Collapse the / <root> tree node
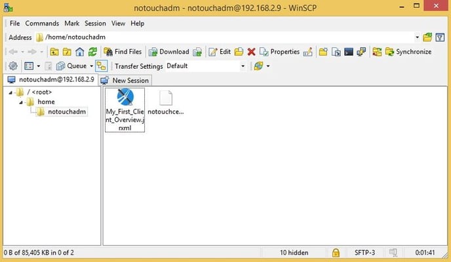This screenshot has width=451, height=262. (10, 92)
